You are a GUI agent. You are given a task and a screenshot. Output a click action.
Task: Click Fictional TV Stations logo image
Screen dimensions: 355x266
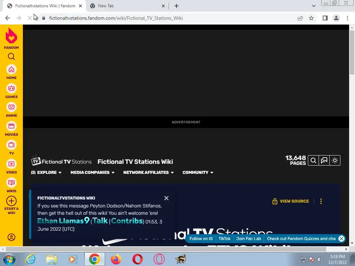[61, 161]
